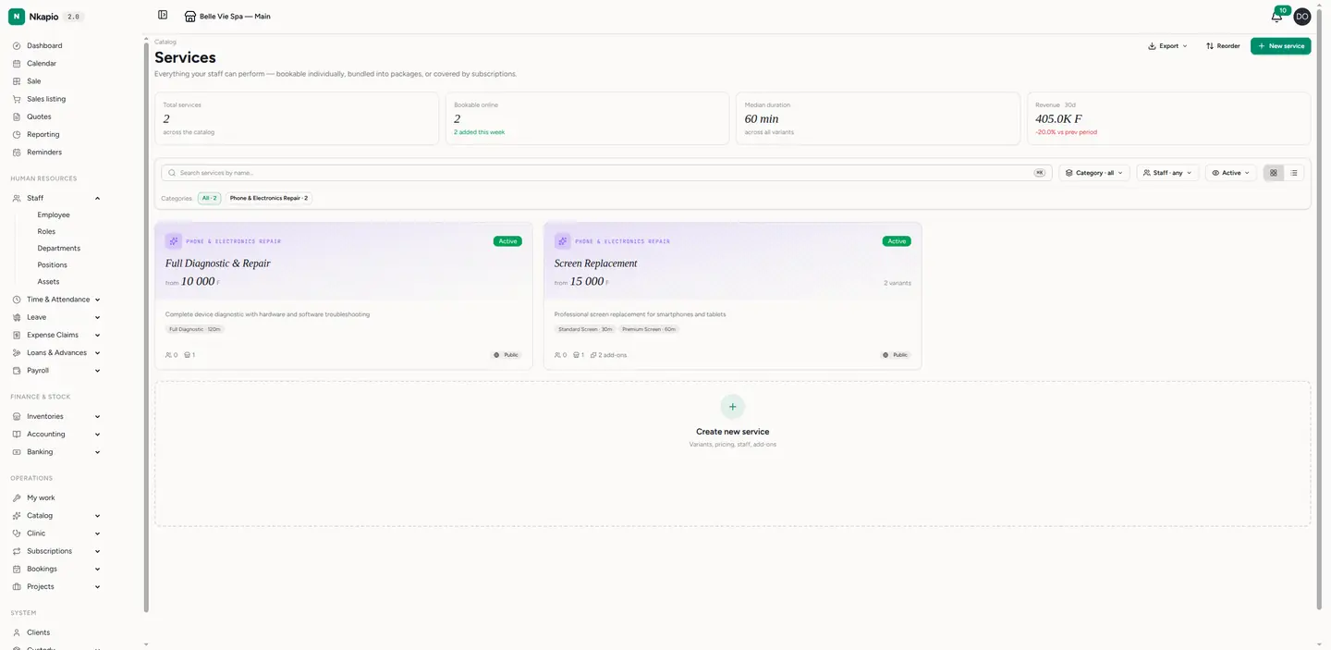Switch to grid view
The height and width of the screenshot is (650, 1331).
click(x=1274, y=173)
